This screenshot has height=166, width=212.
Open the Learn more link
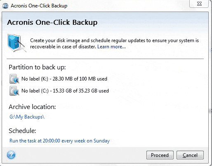pos(111,47)
